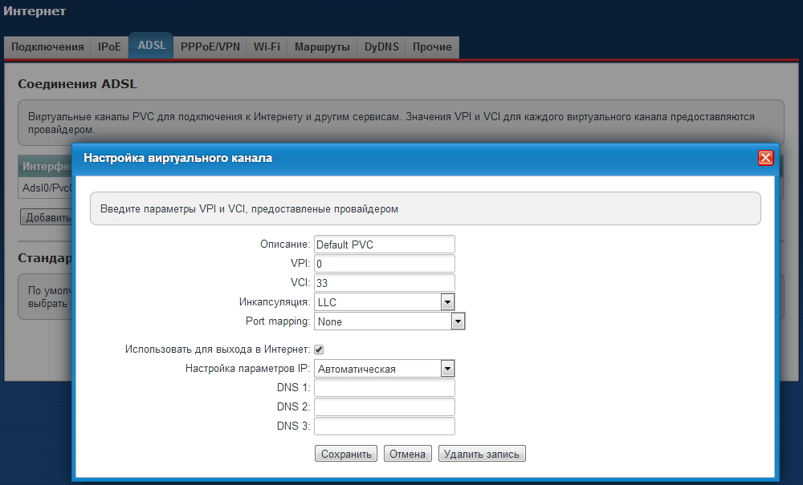Open the IPoE tab

pyautogui.click(x=109, y=47)
